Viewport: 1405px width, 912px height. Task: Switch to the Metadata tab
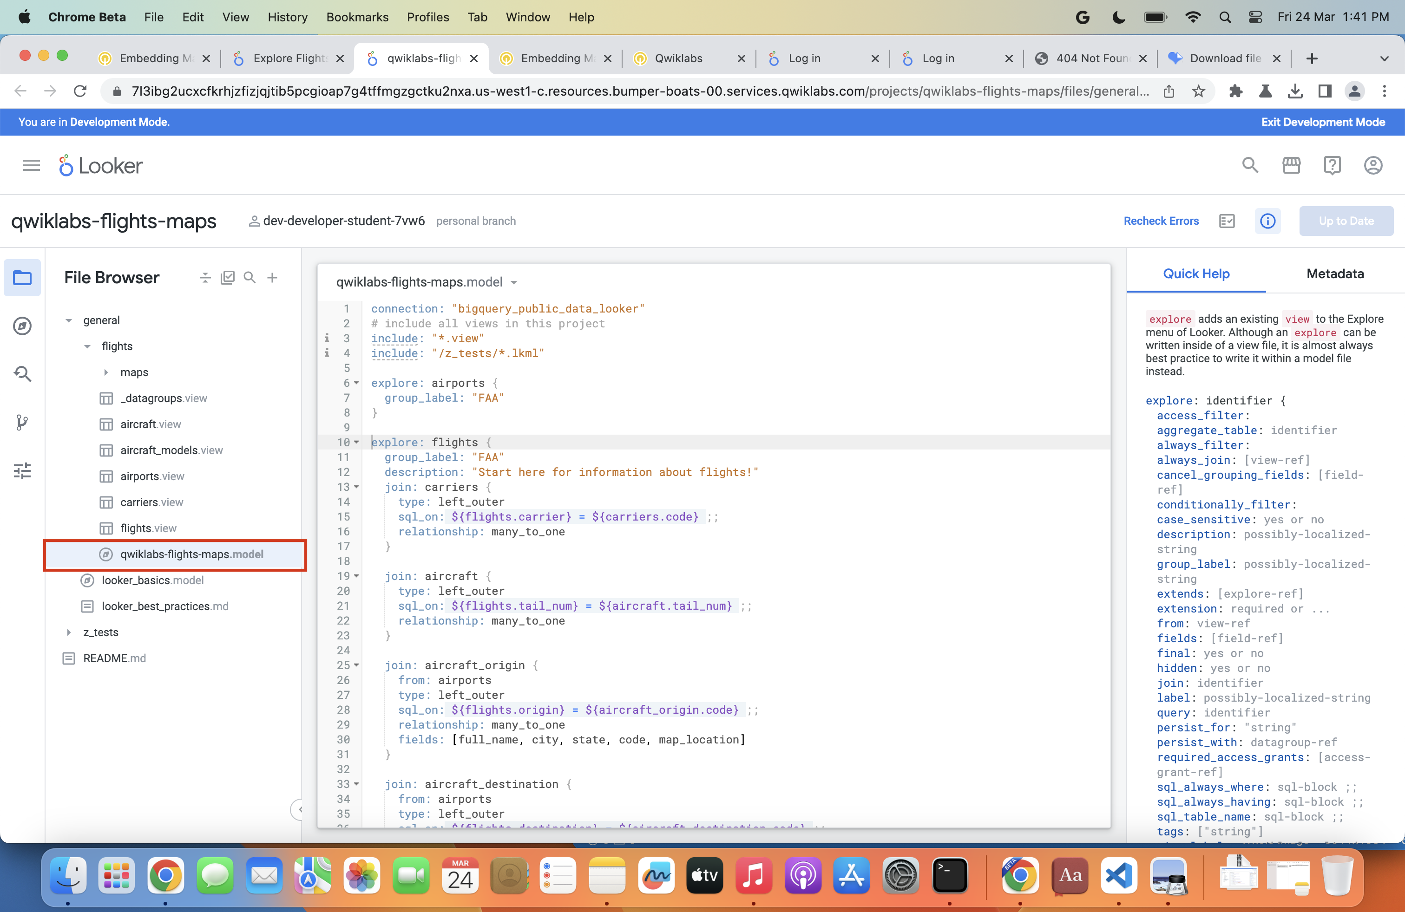click(1335, 274)
